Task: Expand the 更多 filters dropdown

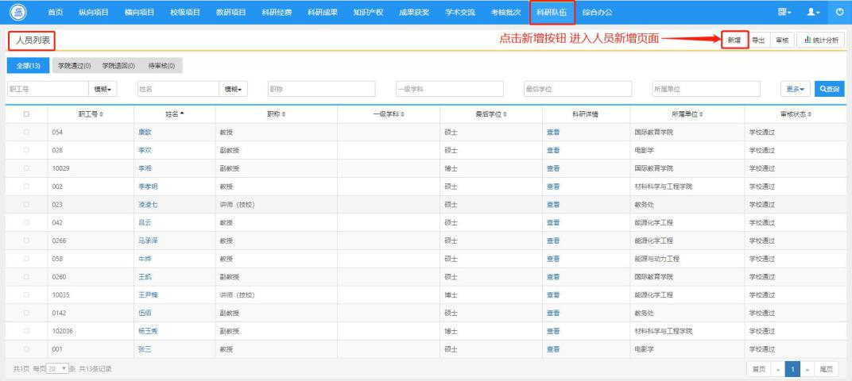Action: pos(795,89)
